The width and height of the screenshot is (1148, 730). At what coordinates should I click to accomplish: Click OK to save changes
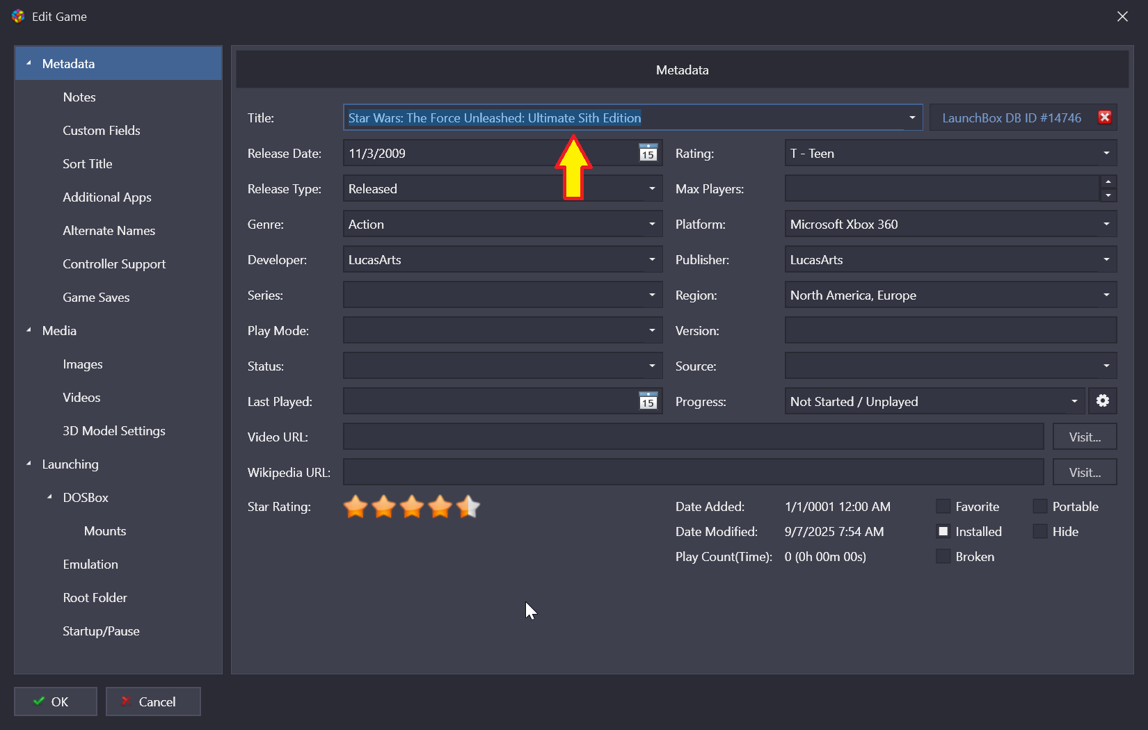56,701
